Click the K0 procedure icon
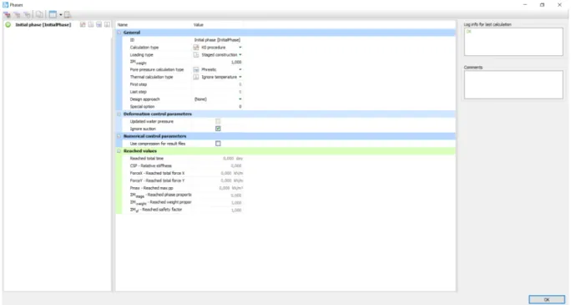This screenshot has height=305, width=571. click(x=196, y=48)
